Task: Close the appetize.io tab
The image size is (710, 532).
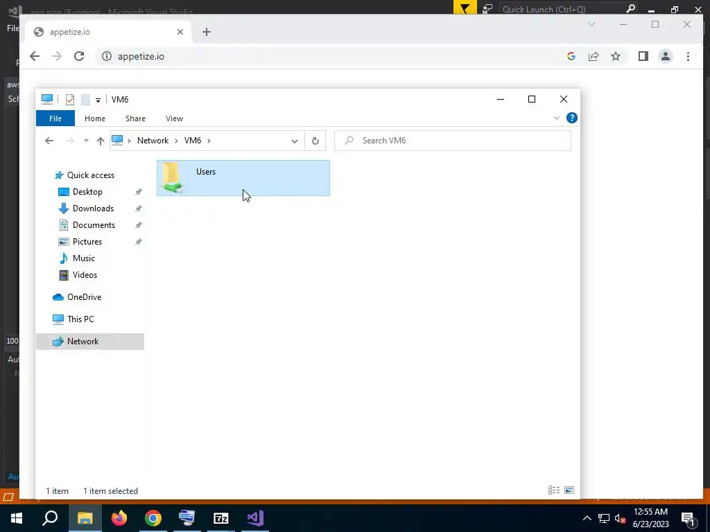Action: 180,32
